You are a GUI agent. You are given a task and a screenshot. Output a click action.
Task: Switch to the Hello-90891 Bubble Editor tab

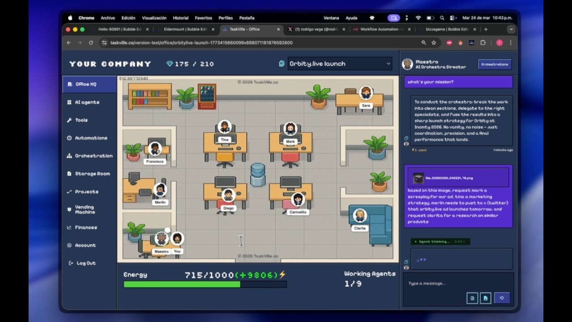click(x=119, y=30)
